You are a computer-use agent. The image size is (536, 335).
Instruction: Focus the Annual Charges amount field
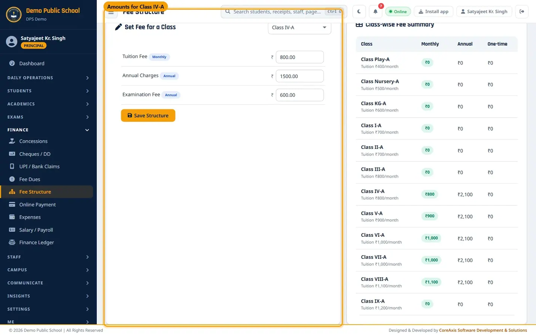click(300, 76)
